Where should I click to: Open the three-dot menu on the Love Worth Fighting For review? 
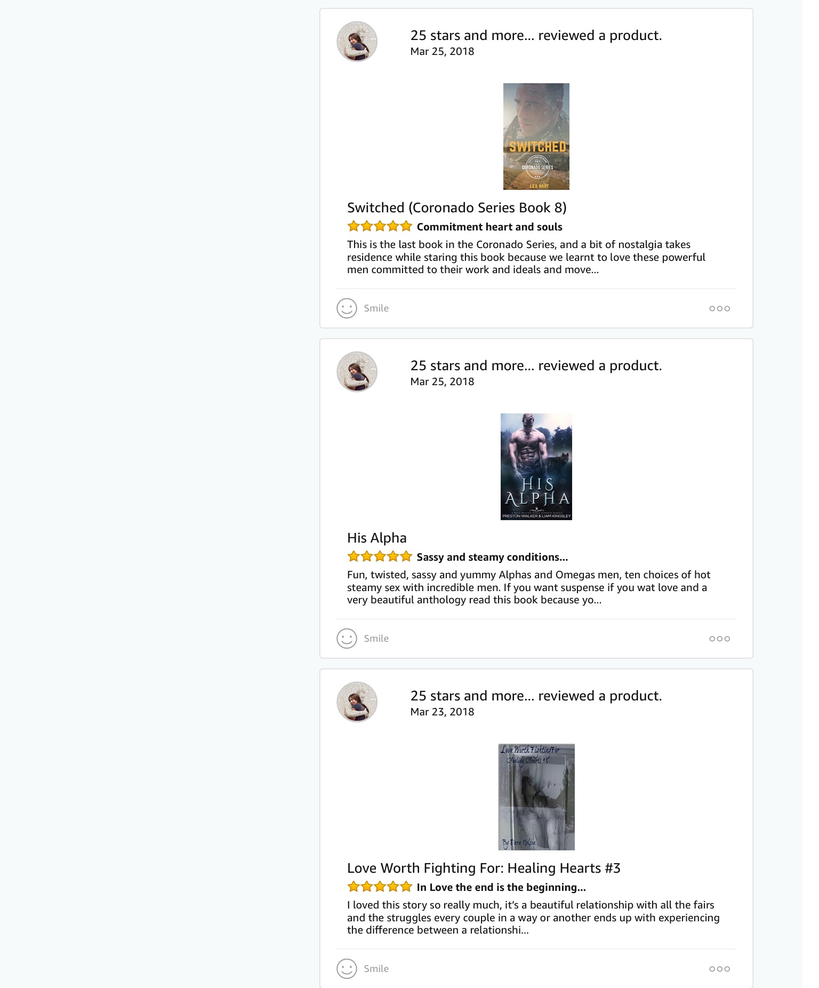pos(719,969)
